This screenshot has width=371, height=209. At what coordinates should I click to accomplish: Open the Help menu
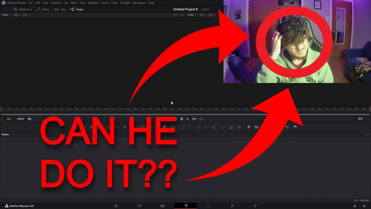(151, 3)
